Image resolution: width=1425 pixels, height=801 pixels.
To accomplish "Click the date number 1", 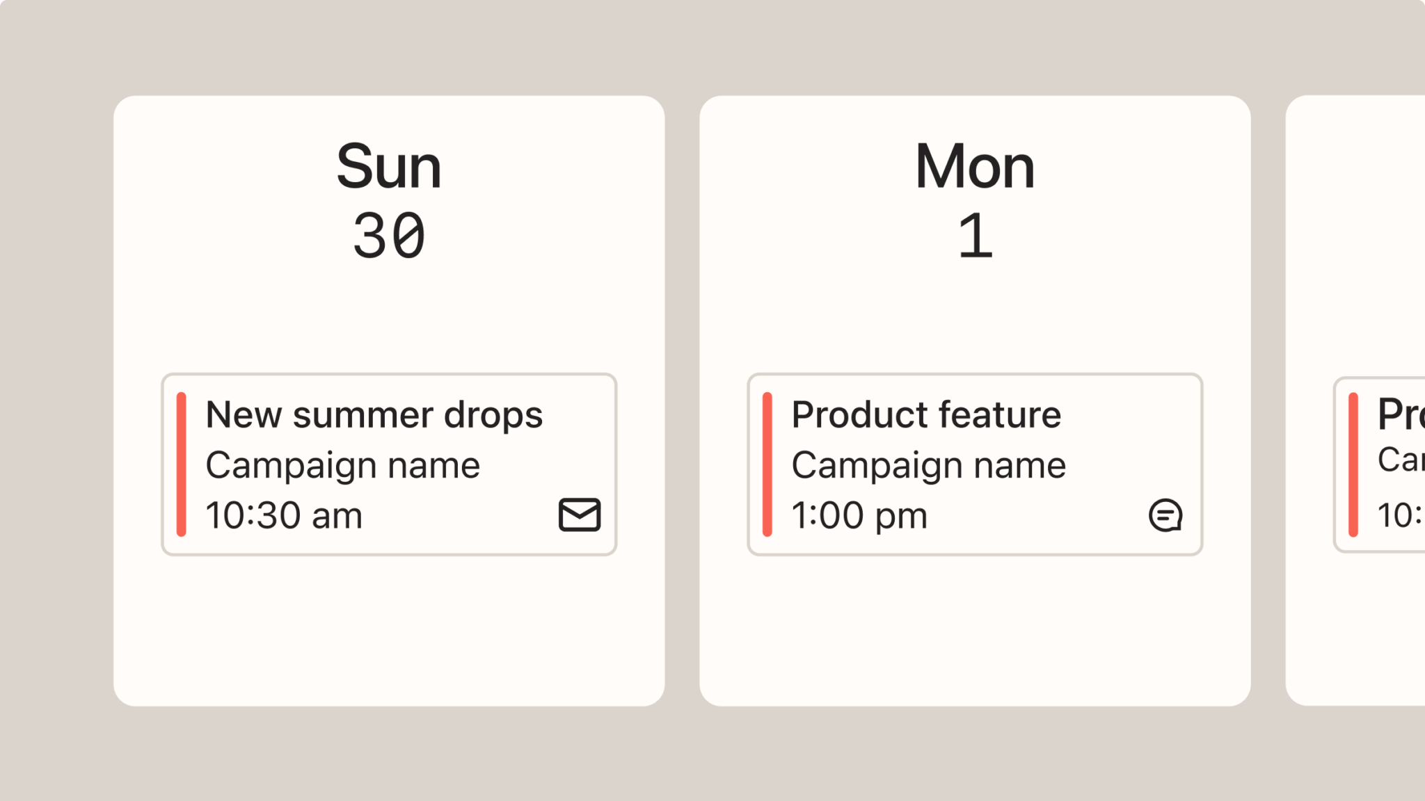I will click(975, 236).
